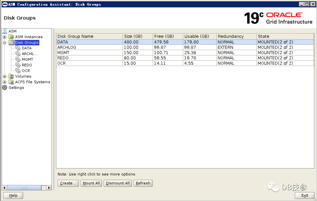Minimize the ASM Configuration Assistant window
This screenshot has width=317, height=201.
coord(302,4)
